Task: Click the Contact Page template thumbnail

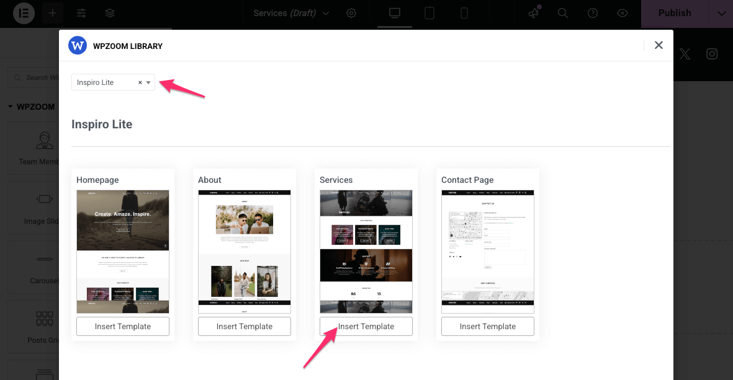Action: click(487, 251)
